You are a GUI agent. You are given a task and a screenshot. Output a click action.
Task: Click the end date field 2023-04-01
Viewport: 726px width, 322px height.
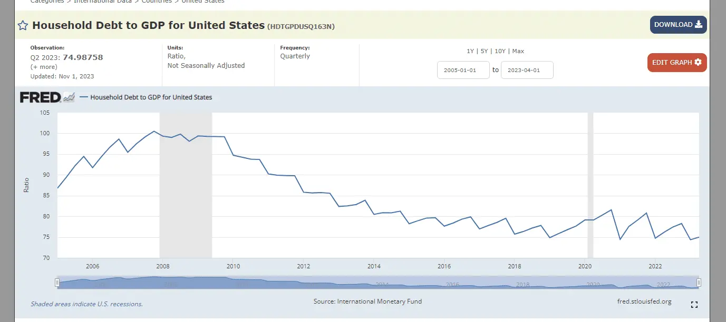(x=527, y=70)
